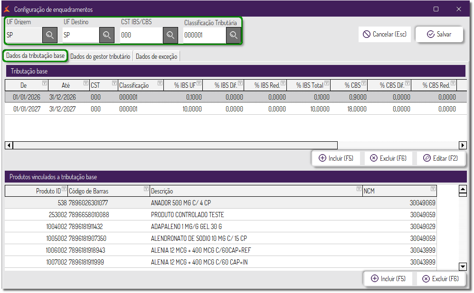
Task: Filter the Código de Barras column
Action: pyautogui.click(x=146, y=189)
